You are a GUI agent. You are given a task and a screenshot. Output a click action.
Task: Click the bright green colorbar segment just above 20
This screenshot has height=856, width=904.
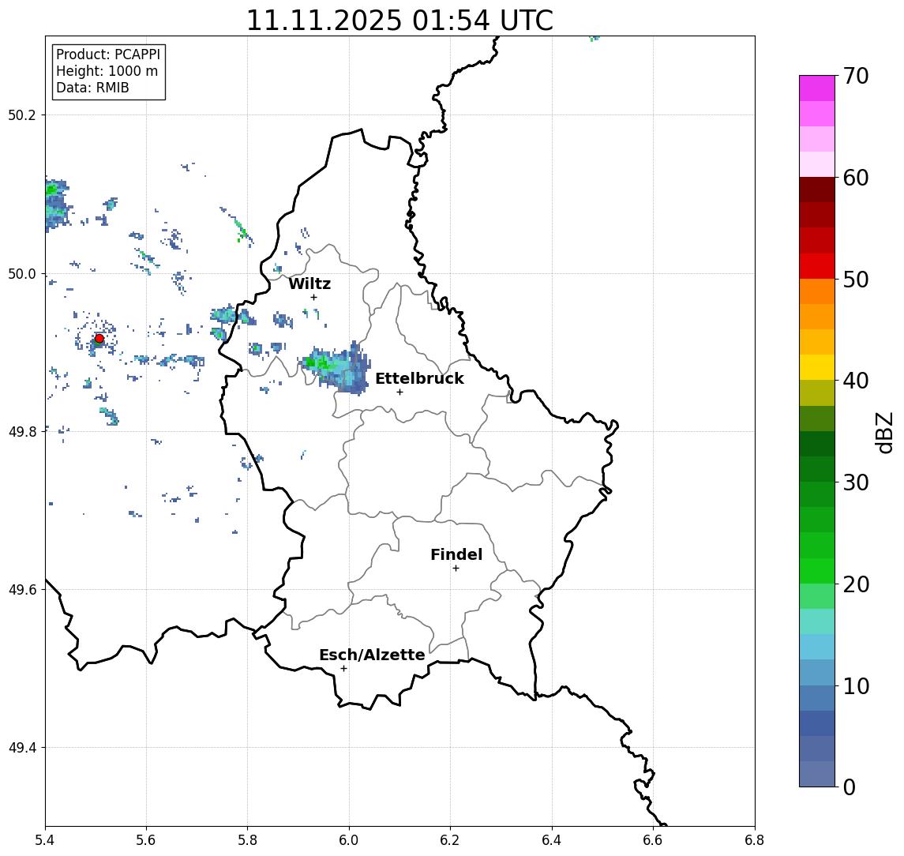817,570
